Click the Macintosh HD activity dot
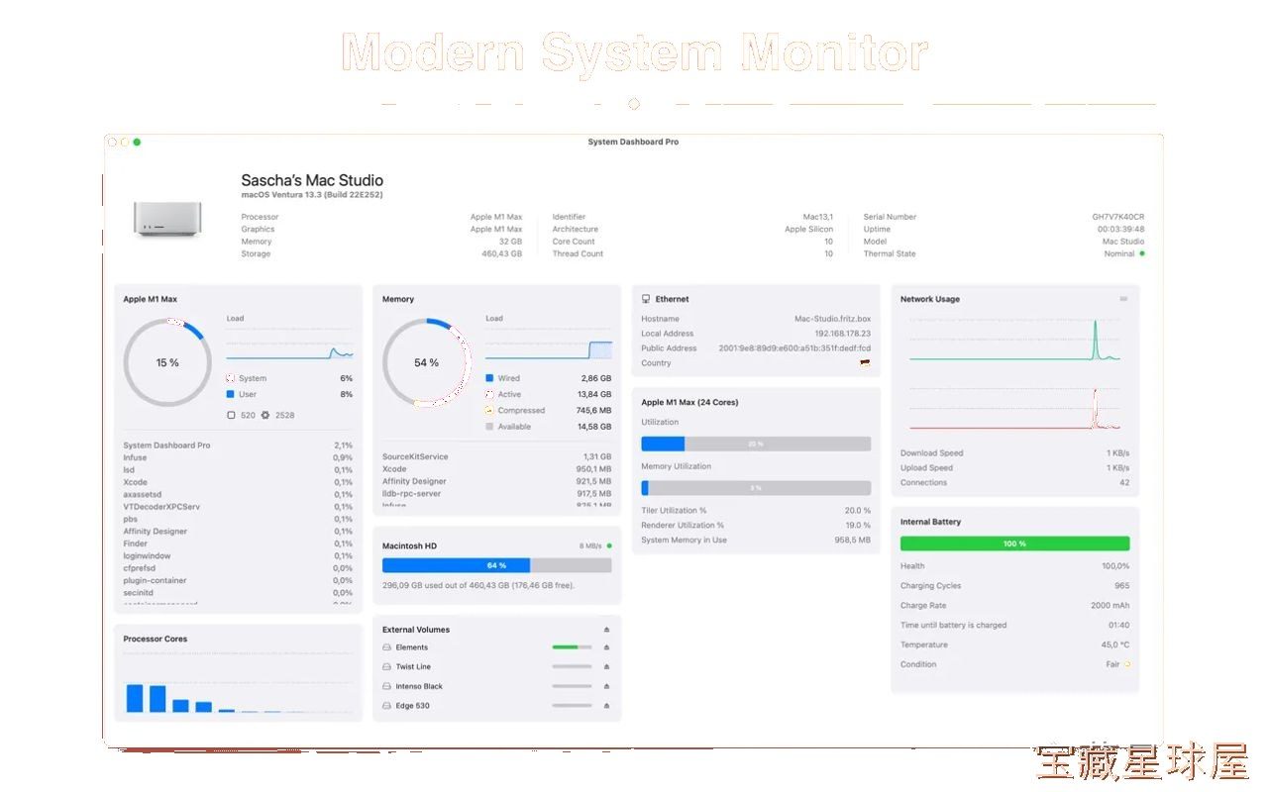 tap(609, 545)
